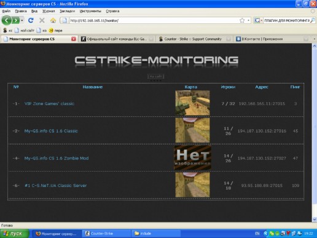Click the пуск Start button
This screenshot has width=317, height=238.
(x=14, y=234)
